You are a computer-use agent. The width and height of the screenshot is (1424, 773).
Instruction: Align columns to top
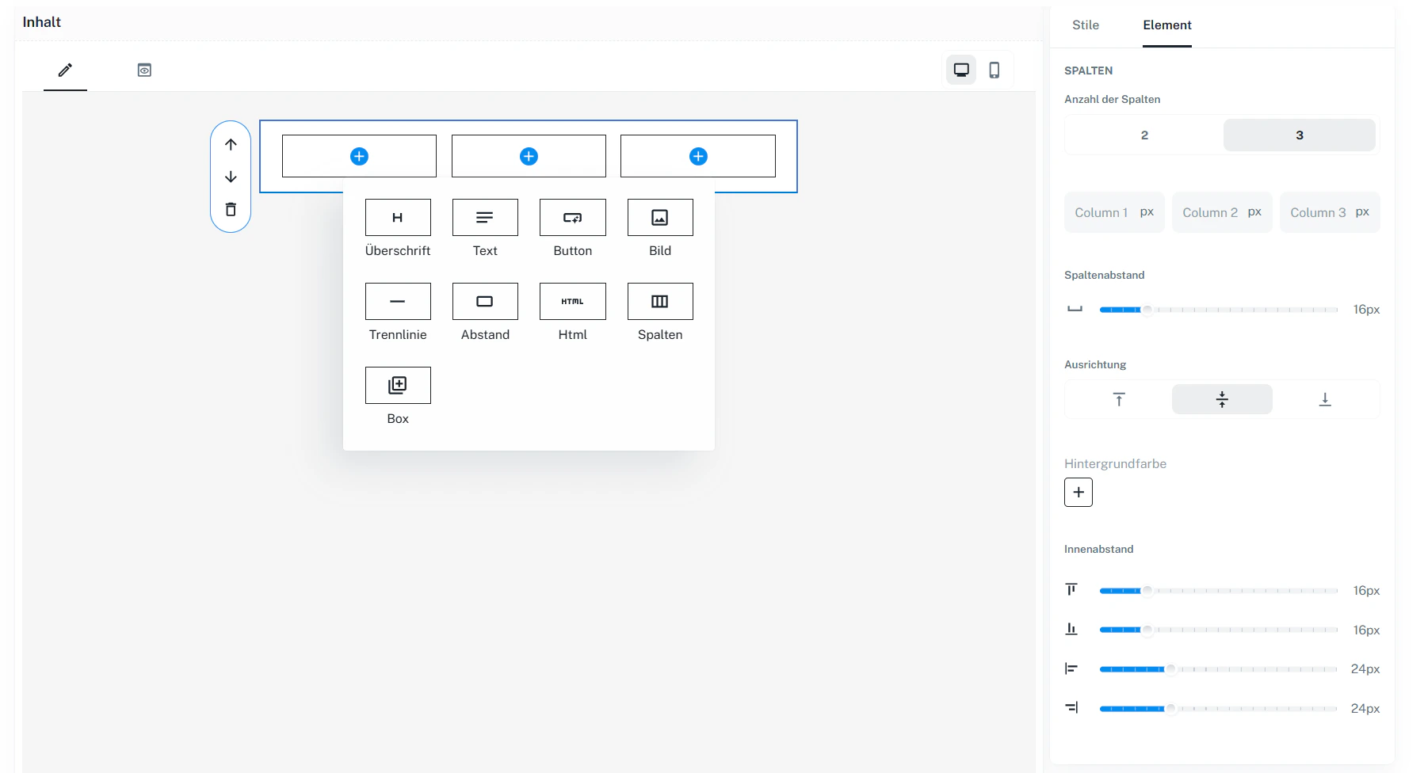tap(1119, 399)
